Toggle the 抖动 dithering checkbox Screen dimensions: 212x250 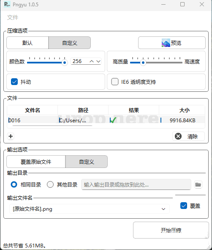[14, 82]
